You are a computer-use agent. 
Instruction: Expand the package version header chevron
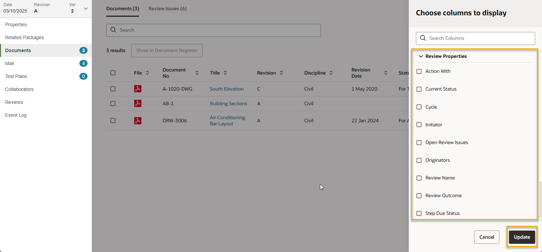(x=86, y=9)
